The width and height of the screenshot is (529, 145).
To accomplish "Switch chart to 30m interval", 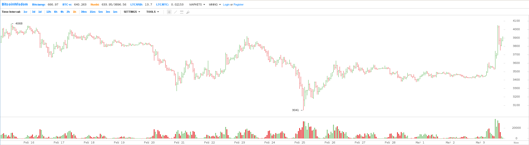I will point(84,12).
